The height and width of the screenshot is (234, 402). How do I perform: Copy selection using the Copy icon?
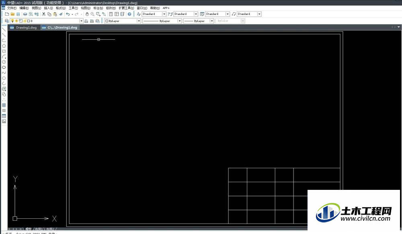(x=49, y=14)
